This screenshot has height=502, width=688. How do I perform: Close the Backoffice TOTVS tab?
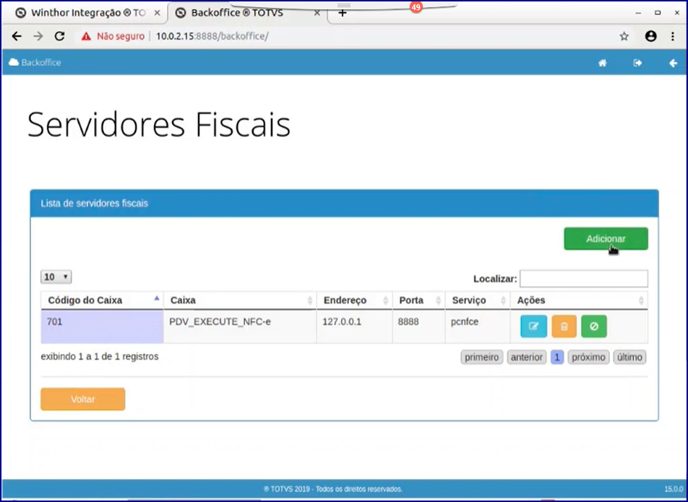[317, 13]
